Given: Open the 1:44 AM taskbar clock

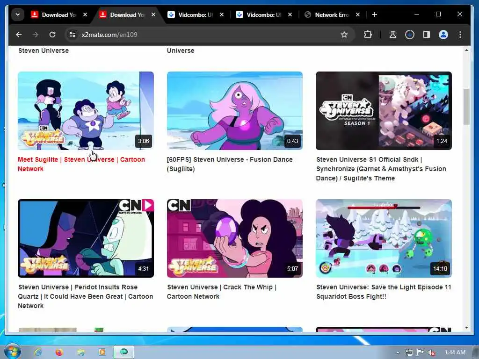Looking at the screenshot, I should [455, 352].
